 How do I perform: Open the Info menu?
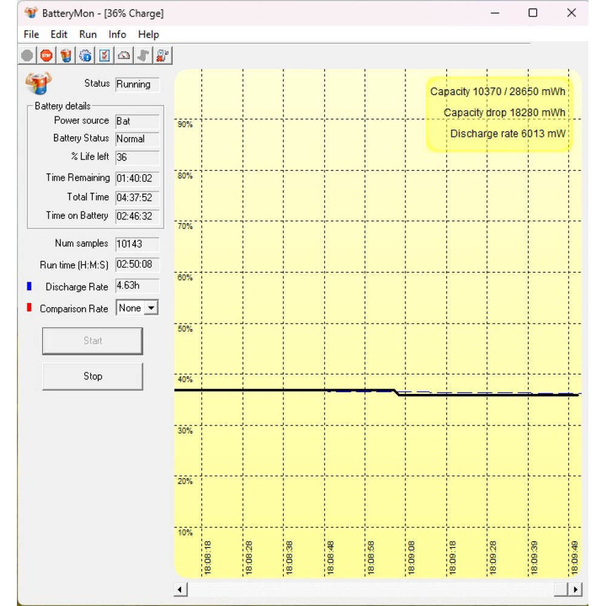pyautogui.click(x=118, y=35)
